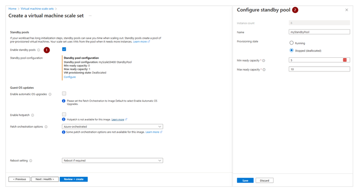Tick the Enable automatic OS upgrades checkbox
359x192 pixels.
click(64, 94)
